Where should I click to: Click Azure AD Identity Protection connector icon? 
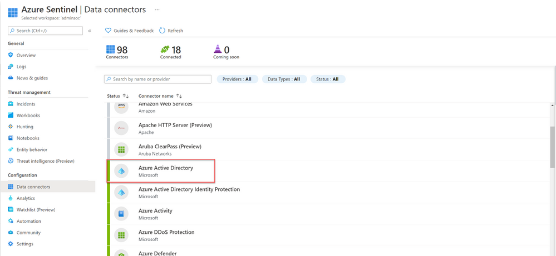pyautogui.click(x=121, y=192)
